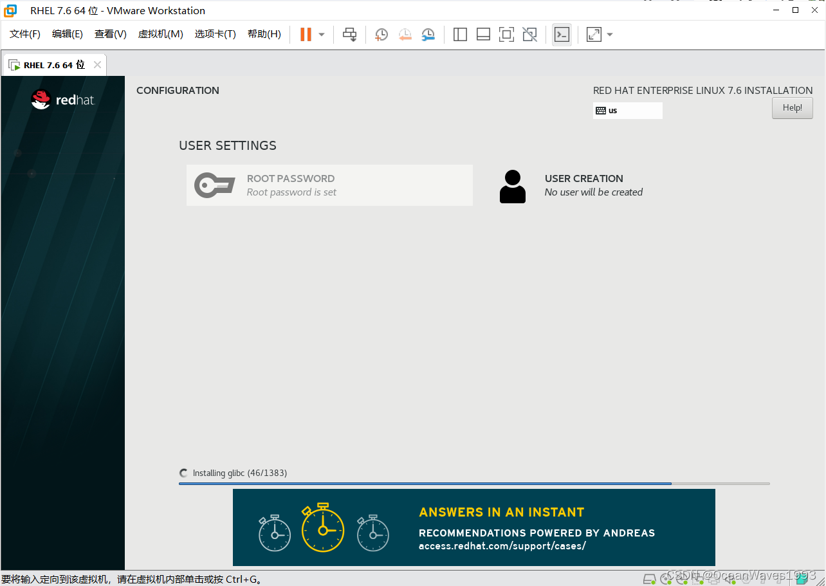Click the Help! button in installer
Screen dimensions: 826x586
(x=793, y=108)
